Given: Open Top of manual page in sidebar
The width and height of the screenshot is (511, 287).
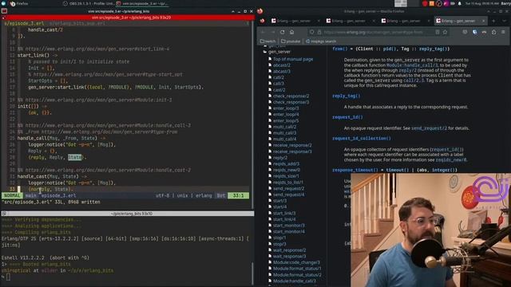Looking at the screenshot, I should click(293, 59).
